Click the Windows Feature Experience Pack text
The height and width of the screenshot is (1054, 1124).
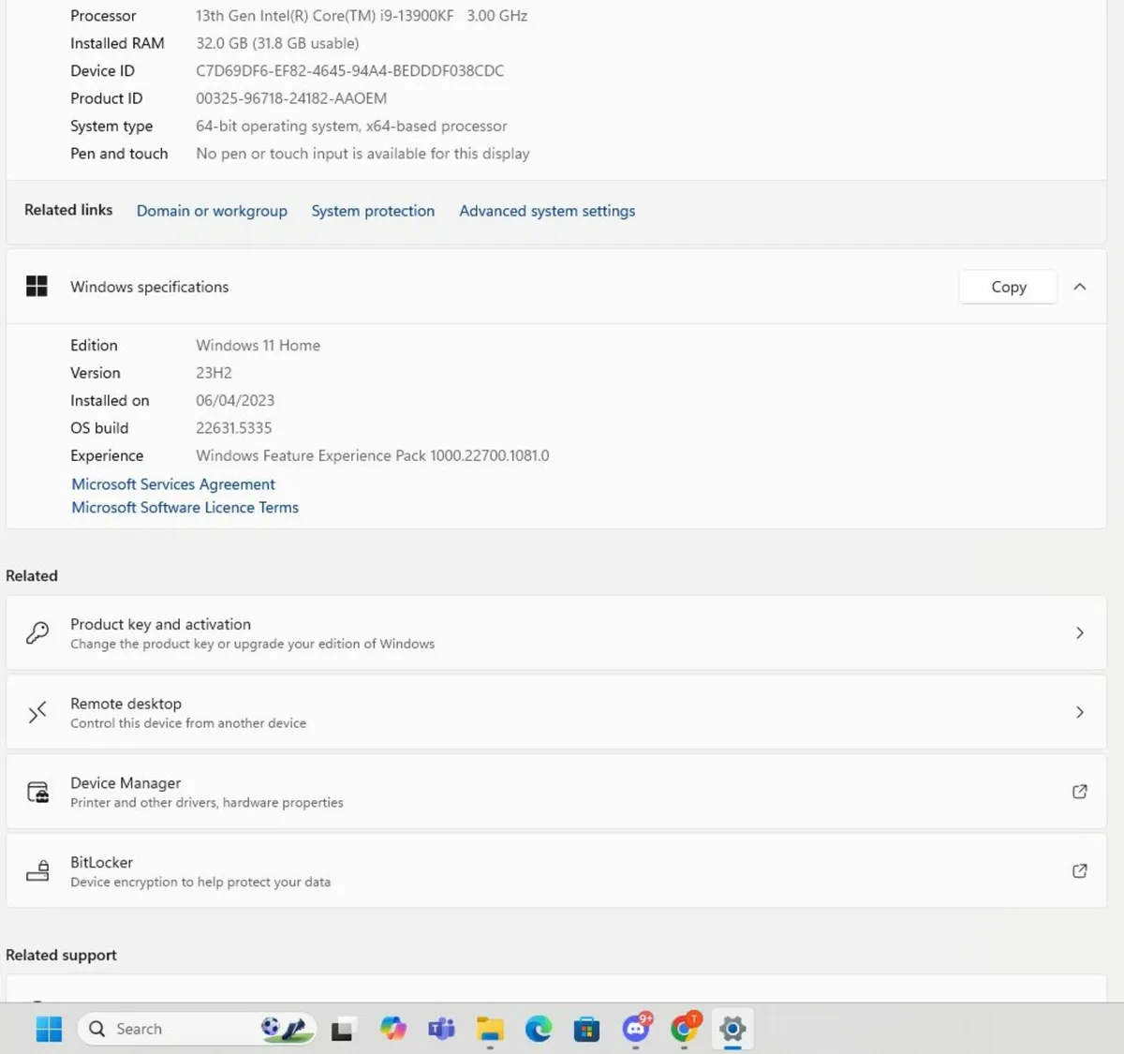click(373, 455)
